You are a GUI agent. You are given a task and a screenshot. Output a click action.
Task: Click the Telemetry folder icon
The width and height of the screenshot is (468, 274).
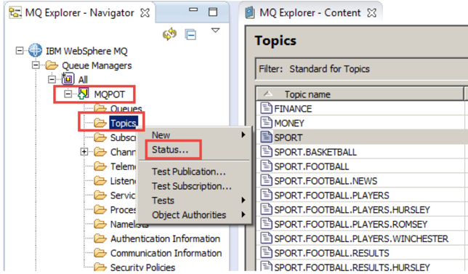(100, 166)
